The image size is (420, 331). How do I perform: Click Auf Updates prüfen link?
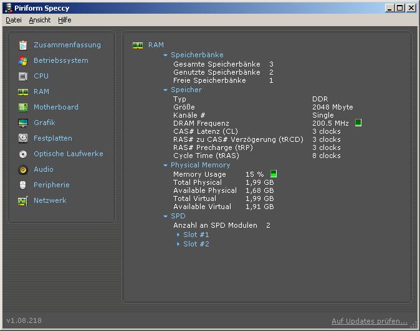370,321
